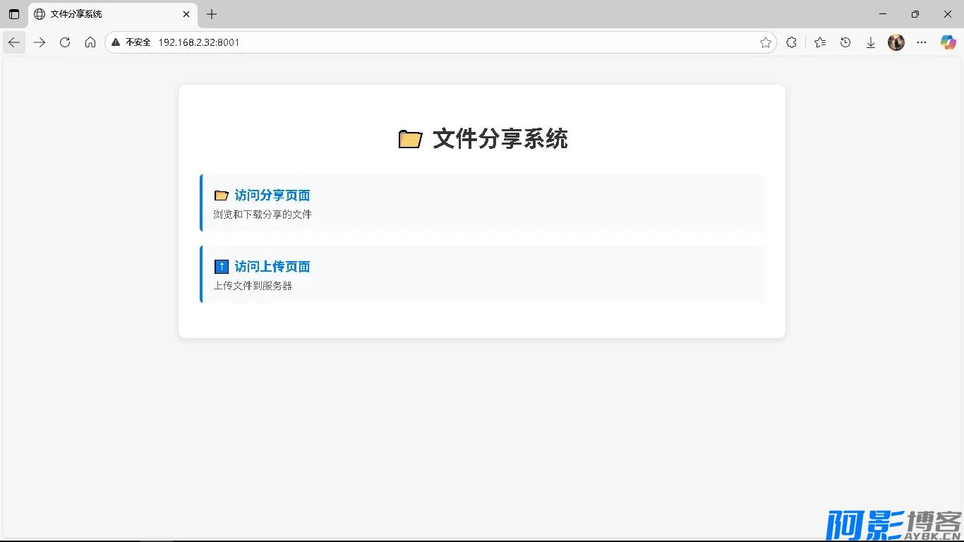The width and height of the screenshot is (964, 542).
Task: Open the 访问分享页面 link
Action: point(272,195)
